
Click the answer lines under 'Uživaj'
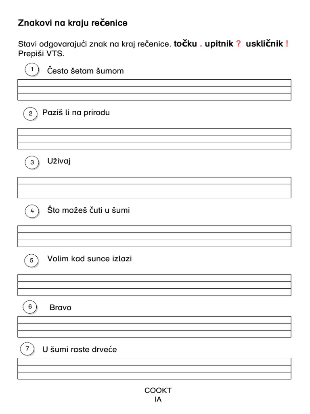(x=154, y=188)
